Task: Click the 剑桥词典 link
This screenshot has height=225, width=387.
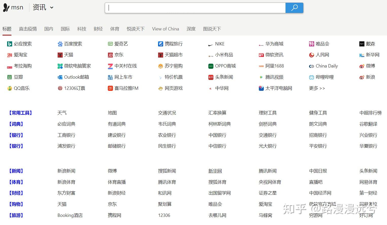Action: (x=268, y=124)
